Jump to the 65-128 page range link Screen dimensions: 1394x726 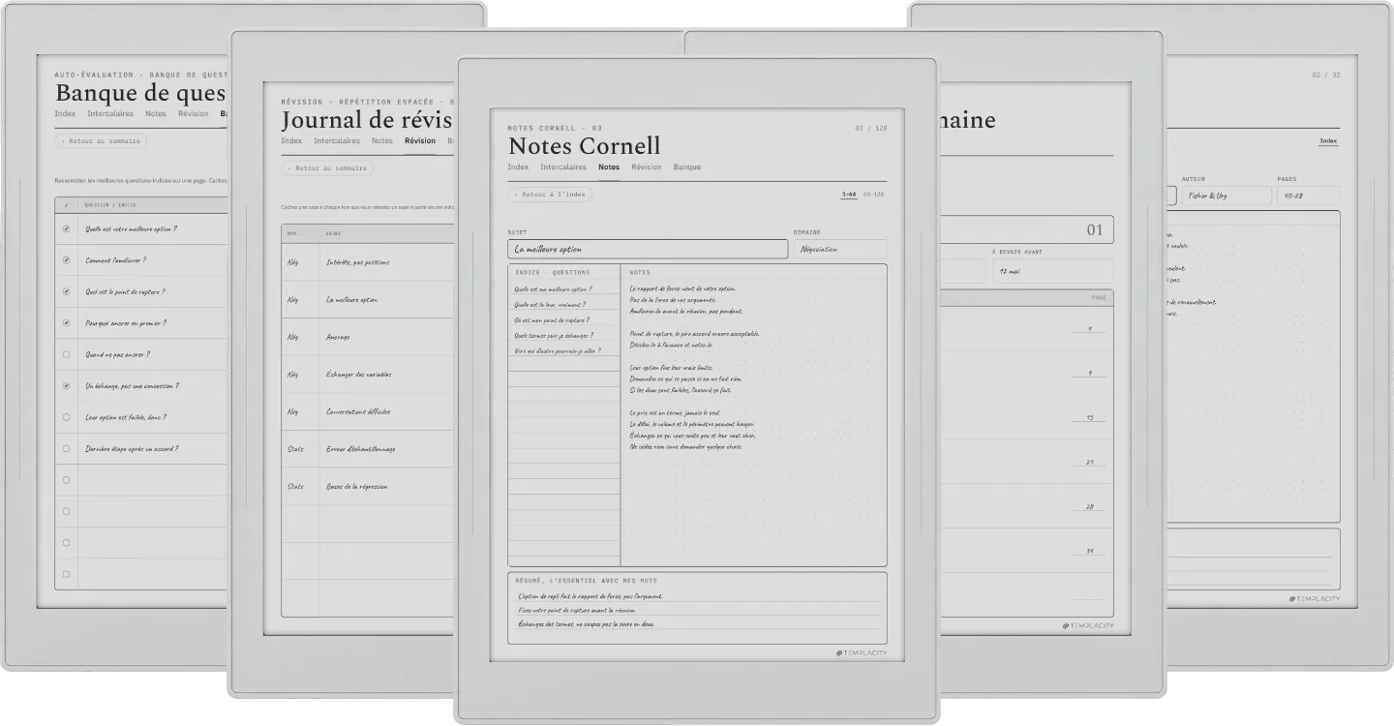tap(874, 195)
